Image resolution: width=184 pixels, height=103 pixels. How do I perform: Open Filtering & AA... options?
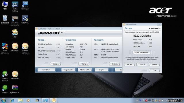coord(85,70)
